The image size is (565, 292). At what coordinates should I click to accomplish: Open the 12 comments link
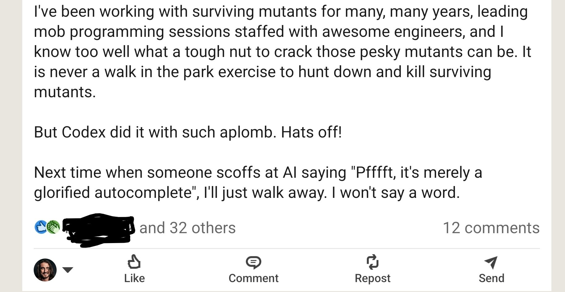coord(491,228)
